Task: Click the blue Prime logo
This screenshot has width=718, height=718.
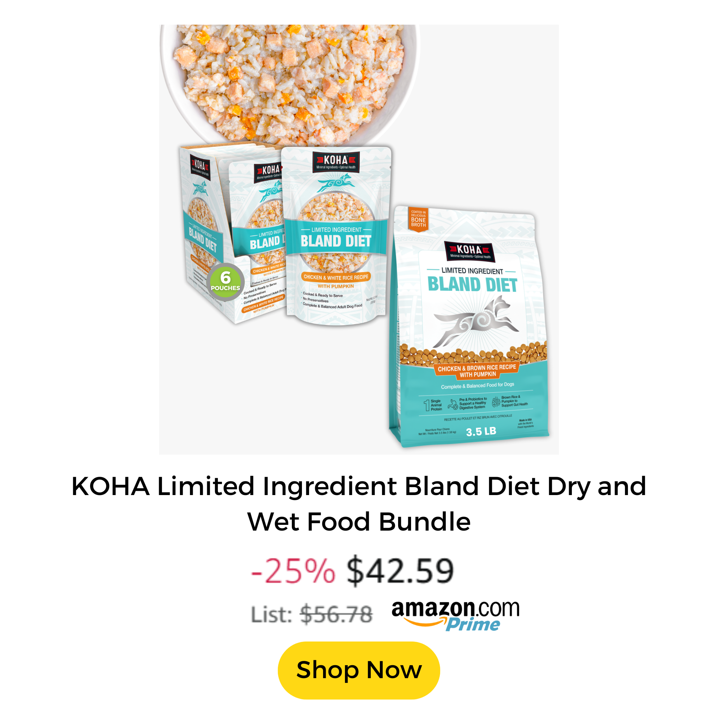Action: (473, 624)
